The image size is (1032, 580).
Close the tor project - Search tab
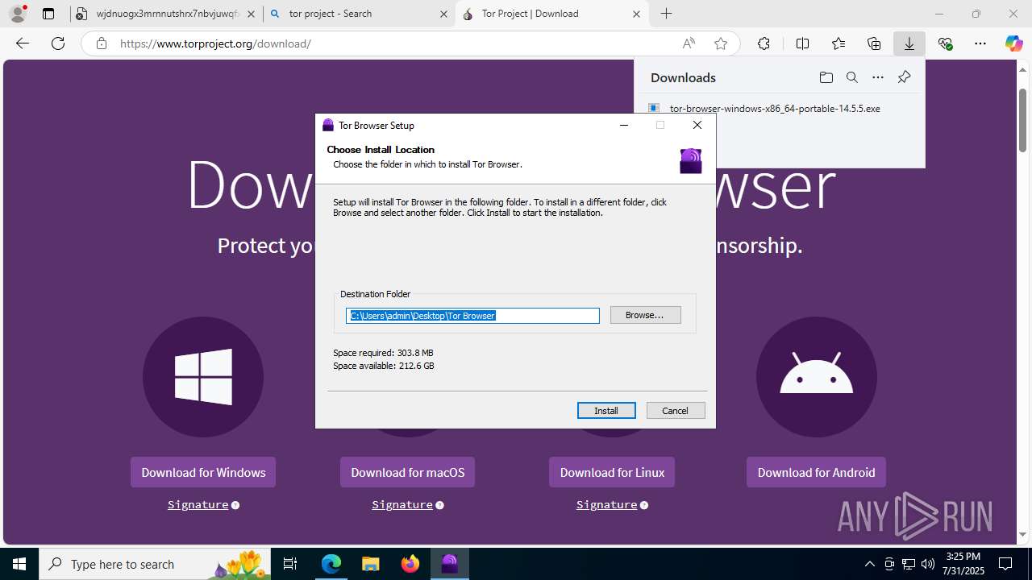tap(443, 14)
